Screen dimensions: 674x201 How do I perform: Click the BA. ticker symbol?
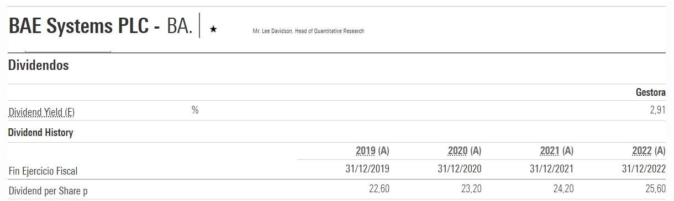(180, 26)
